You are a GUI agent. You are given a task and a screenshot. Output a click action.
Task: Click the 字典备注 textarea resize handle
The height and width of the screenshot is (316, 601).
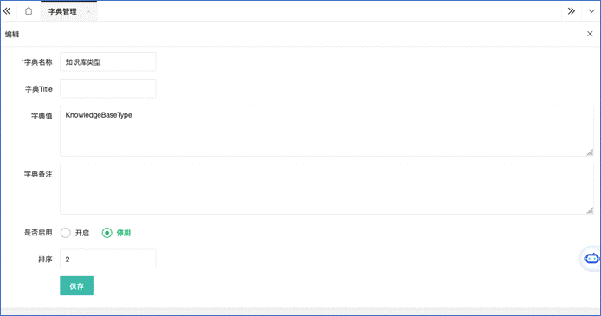(x=590, y=210)
